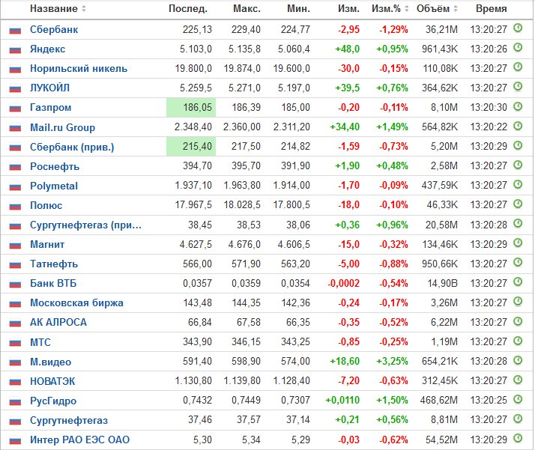This screenshot has height=450, width=535.
Task: Open the НОВАТЭК stock link
Action: pos(52,381)
